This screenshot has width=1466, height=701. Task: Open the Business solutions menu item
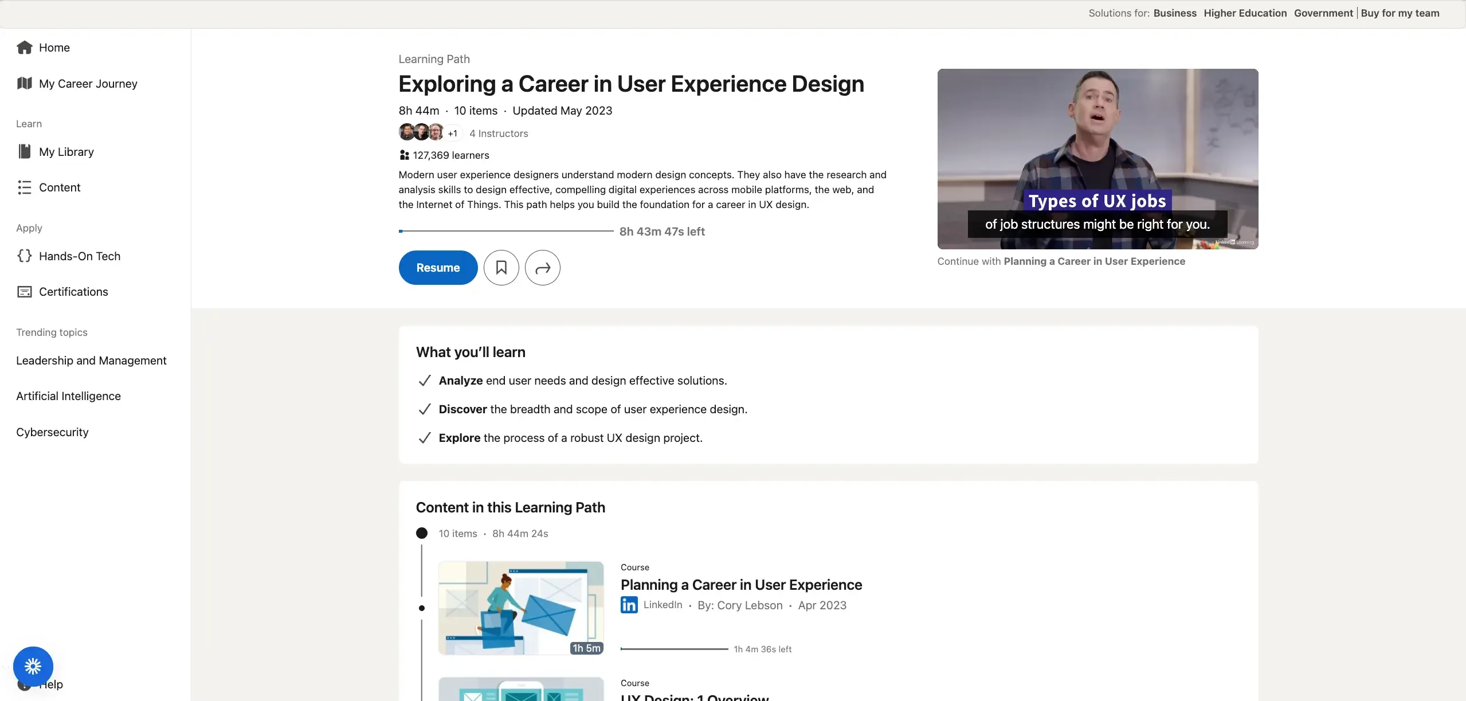point(1174,13)
